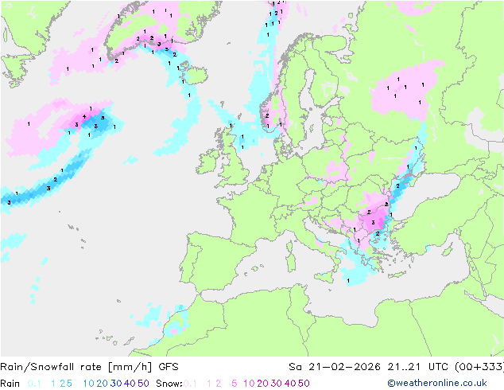
Task: Select the Snow 0.1 legend color value
Action: coord(190,384)
